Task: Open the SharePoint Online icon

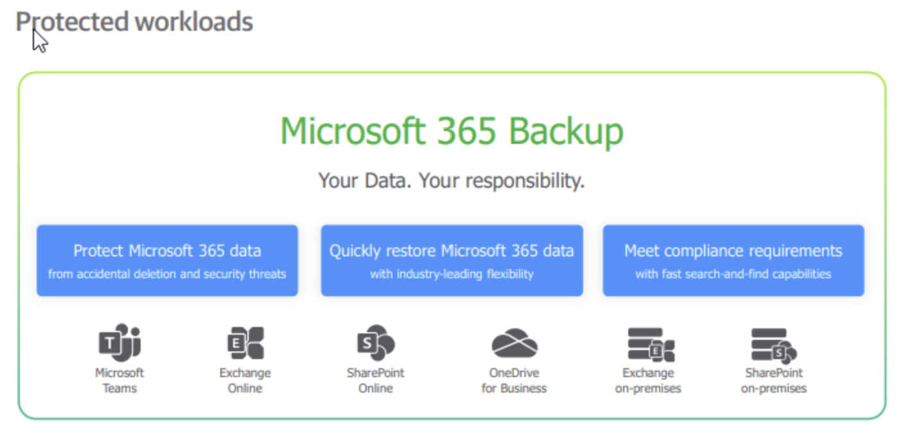Action: [376, 342]
